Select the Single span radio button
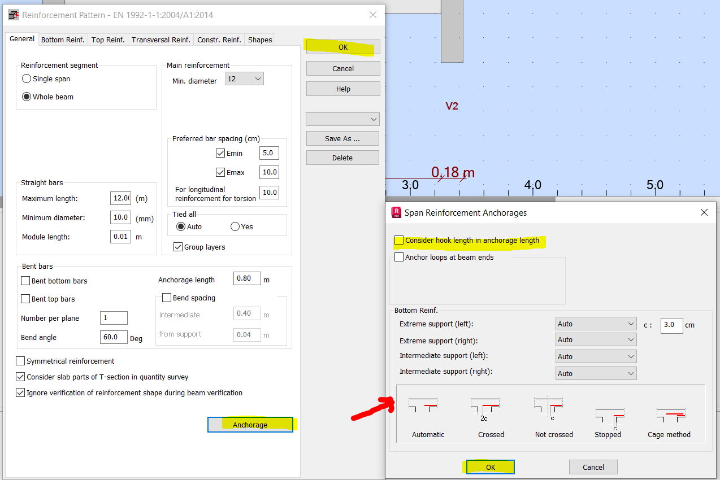This screenshot has height=480, width=720. point(26,78)
